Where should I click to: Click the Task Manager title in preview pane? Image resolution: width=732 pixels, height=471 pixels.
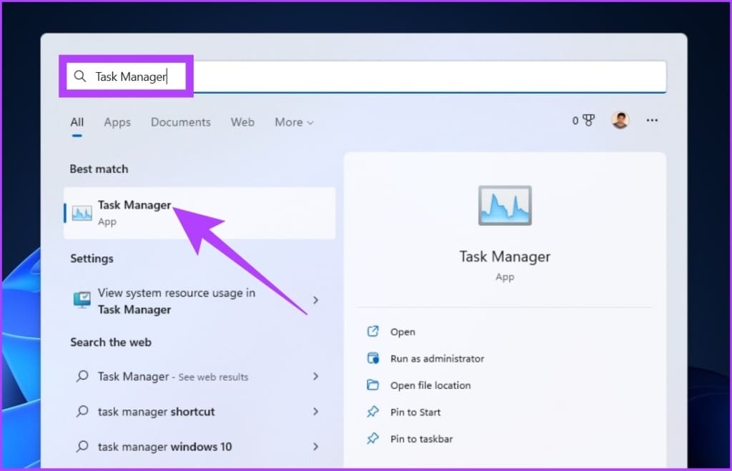(x=505, y=257)
